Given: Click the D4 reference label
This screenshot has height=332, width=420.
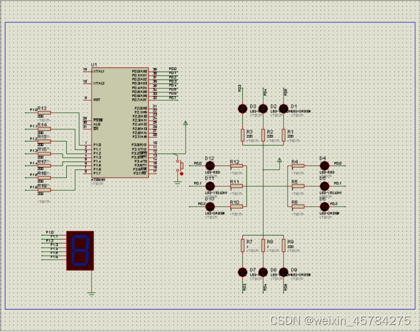Looking at the screenshot, I should [323, 158].
